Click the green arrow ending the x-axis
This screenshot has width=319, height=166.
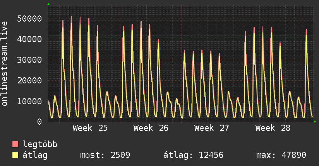pyautogui.click(x=315, y=122)
